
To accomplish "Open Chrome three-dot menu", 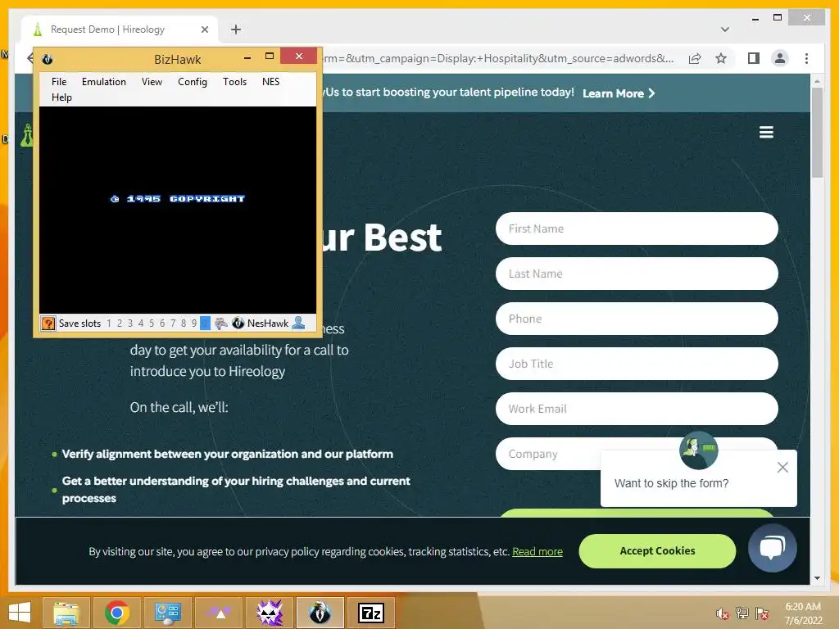I will pyautogui.click(x=806, y=58).
